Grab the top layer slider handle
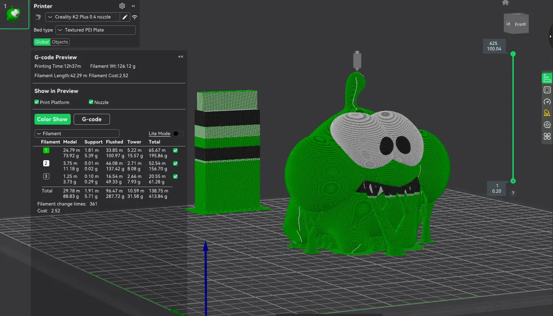 coord(513,54)
